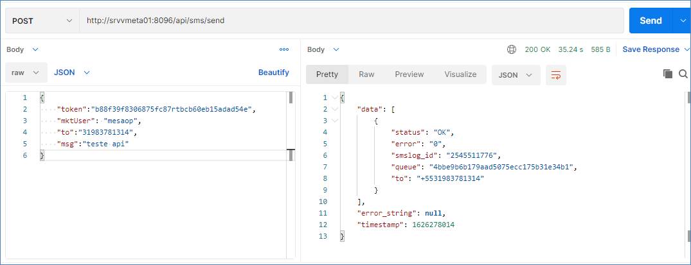
Task: Open the Save Response arrow menu
Action: (687, 50)
